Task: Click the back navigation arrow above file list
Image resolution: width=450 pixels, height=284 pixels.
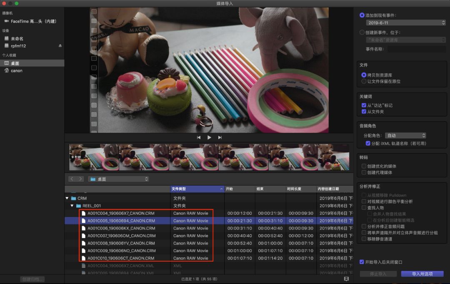Action: coord(72,179)
